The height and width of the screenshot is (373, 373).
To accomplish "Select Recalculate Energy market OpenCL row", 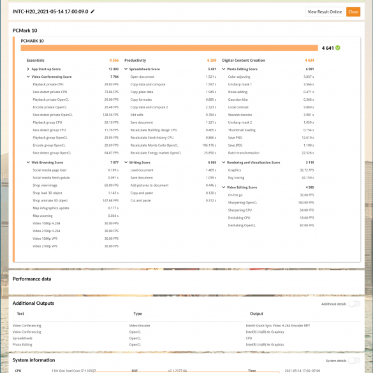I will click(x=173, y=153).
